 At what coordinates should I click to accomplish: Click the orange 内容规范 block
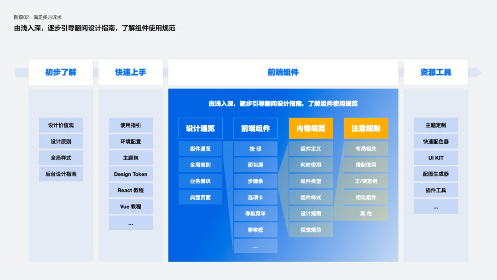pos(311,128)
